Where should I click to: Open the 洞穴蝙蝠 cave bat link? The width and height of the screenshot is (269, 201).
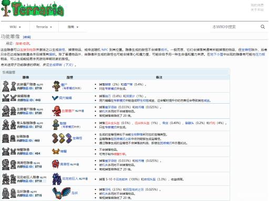(x=65, y=98)
